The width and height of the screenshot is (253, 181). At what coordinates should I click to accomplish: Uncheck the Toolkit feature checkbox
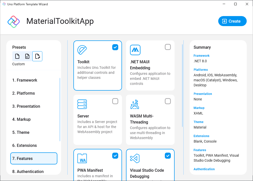(115, 47)
